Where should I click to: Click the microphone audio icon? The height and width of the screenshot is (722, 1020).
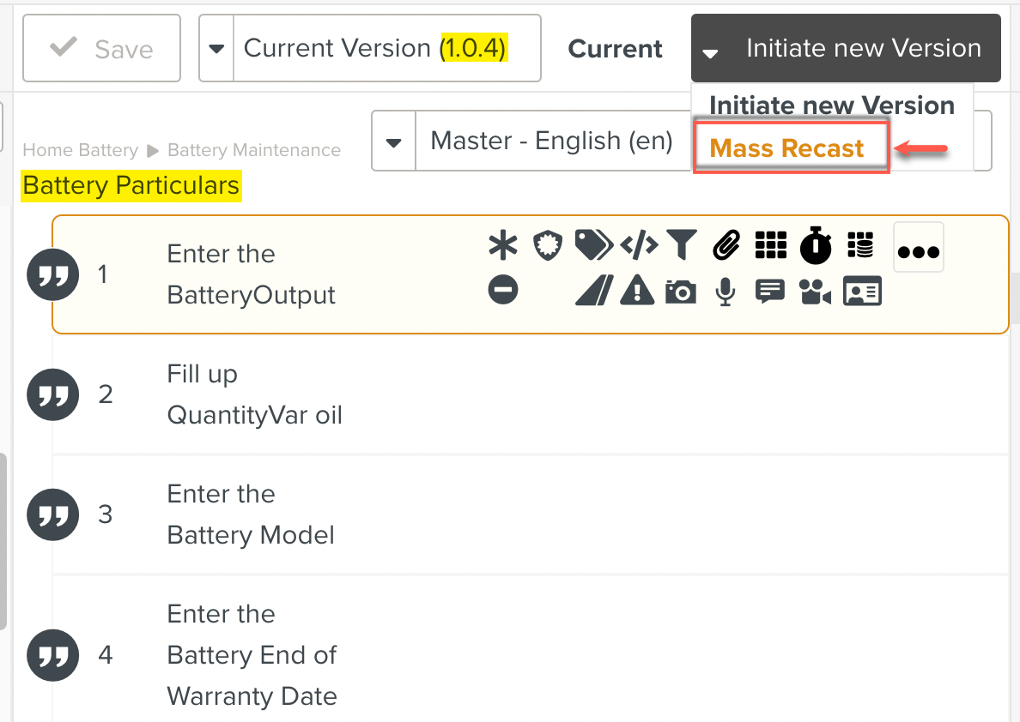[x=726, y=292]
